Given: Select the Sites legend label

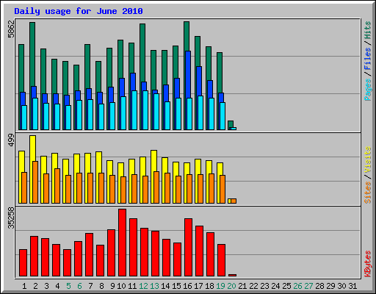Looking at the screenshot, I should (x=367, y=193).
